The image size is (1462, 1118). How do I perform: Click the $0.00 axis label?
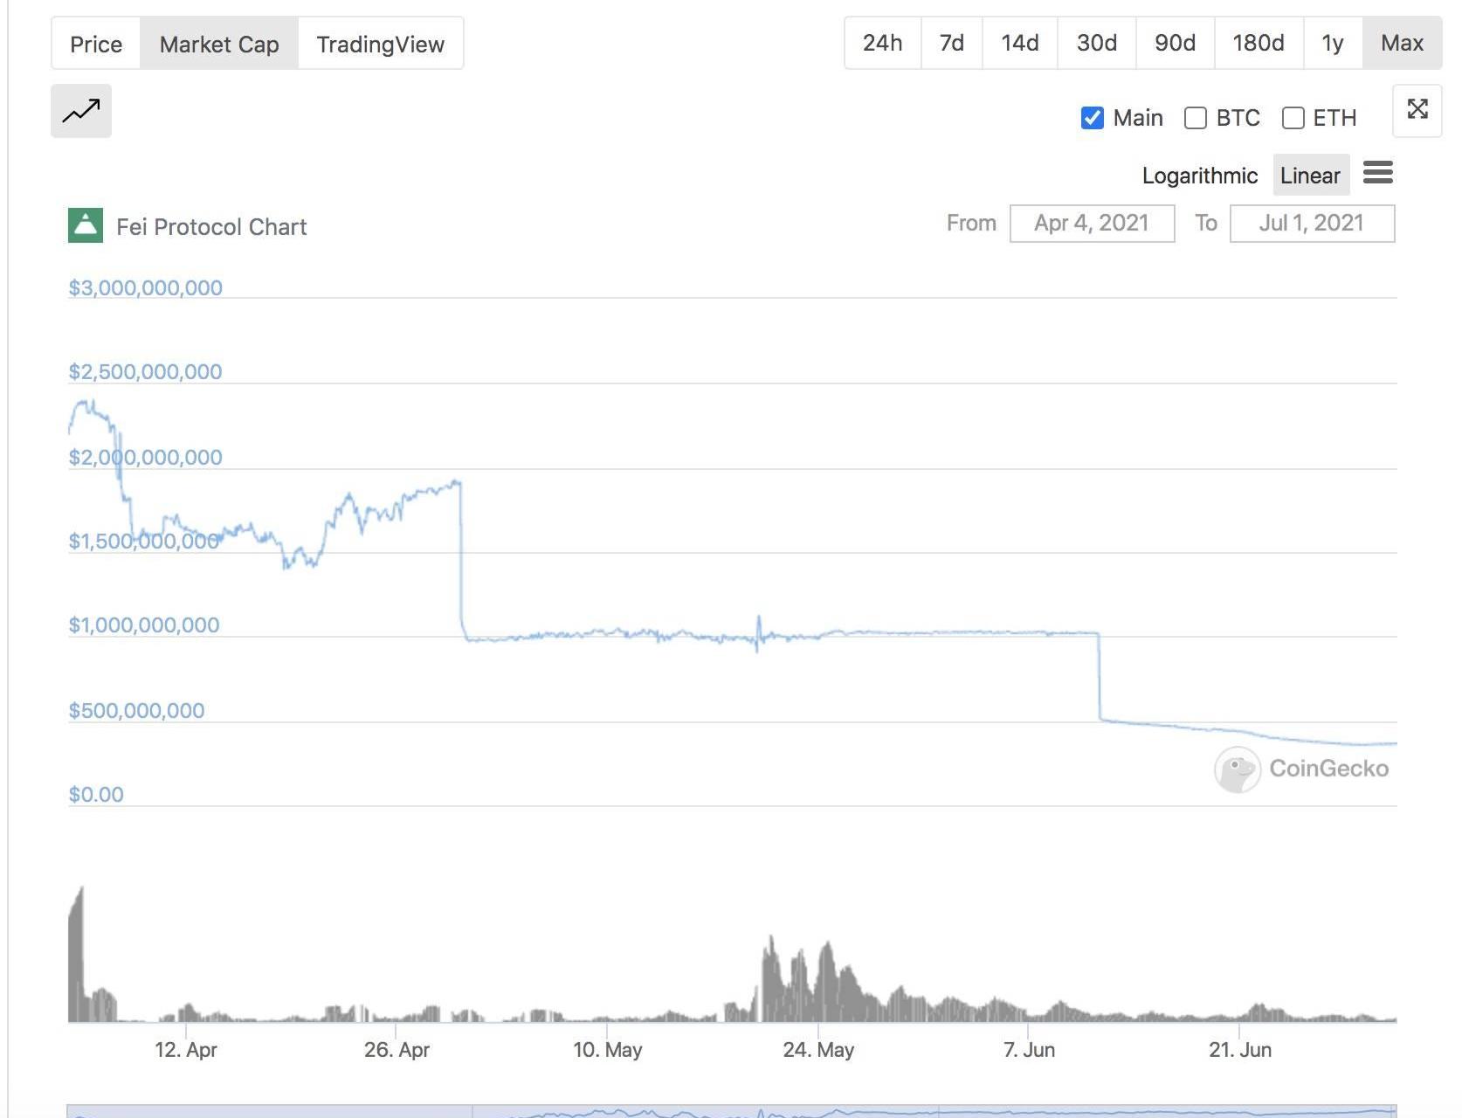(x=96, y=794)
